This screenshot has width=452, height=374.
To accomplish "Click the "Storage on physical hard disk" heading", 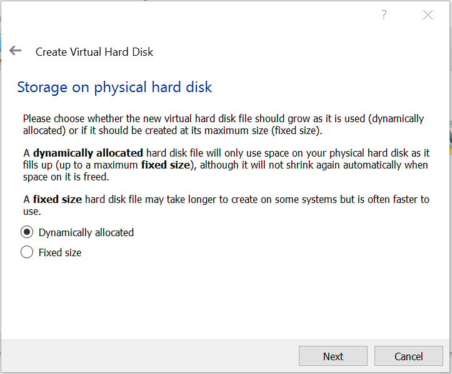I will pyautogui.click(x=114, y=87).
